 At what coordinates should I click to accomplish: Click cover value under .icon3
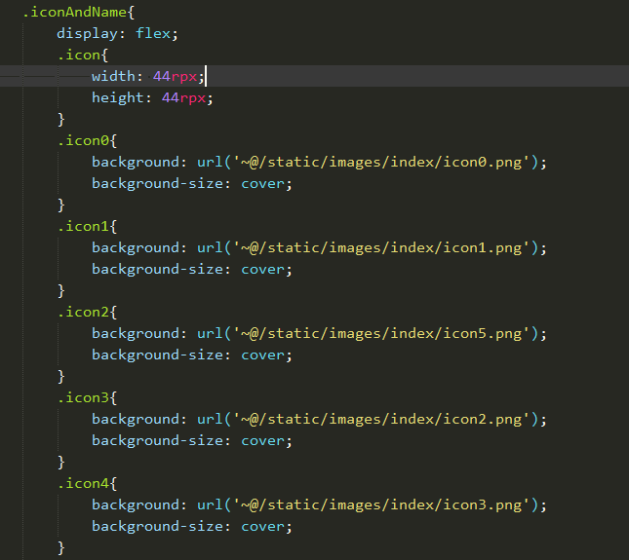coord(262,440)
